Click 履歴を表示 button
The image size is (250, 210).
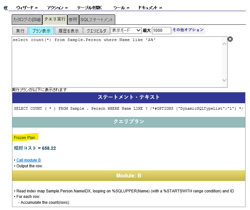tap(68, 31)
